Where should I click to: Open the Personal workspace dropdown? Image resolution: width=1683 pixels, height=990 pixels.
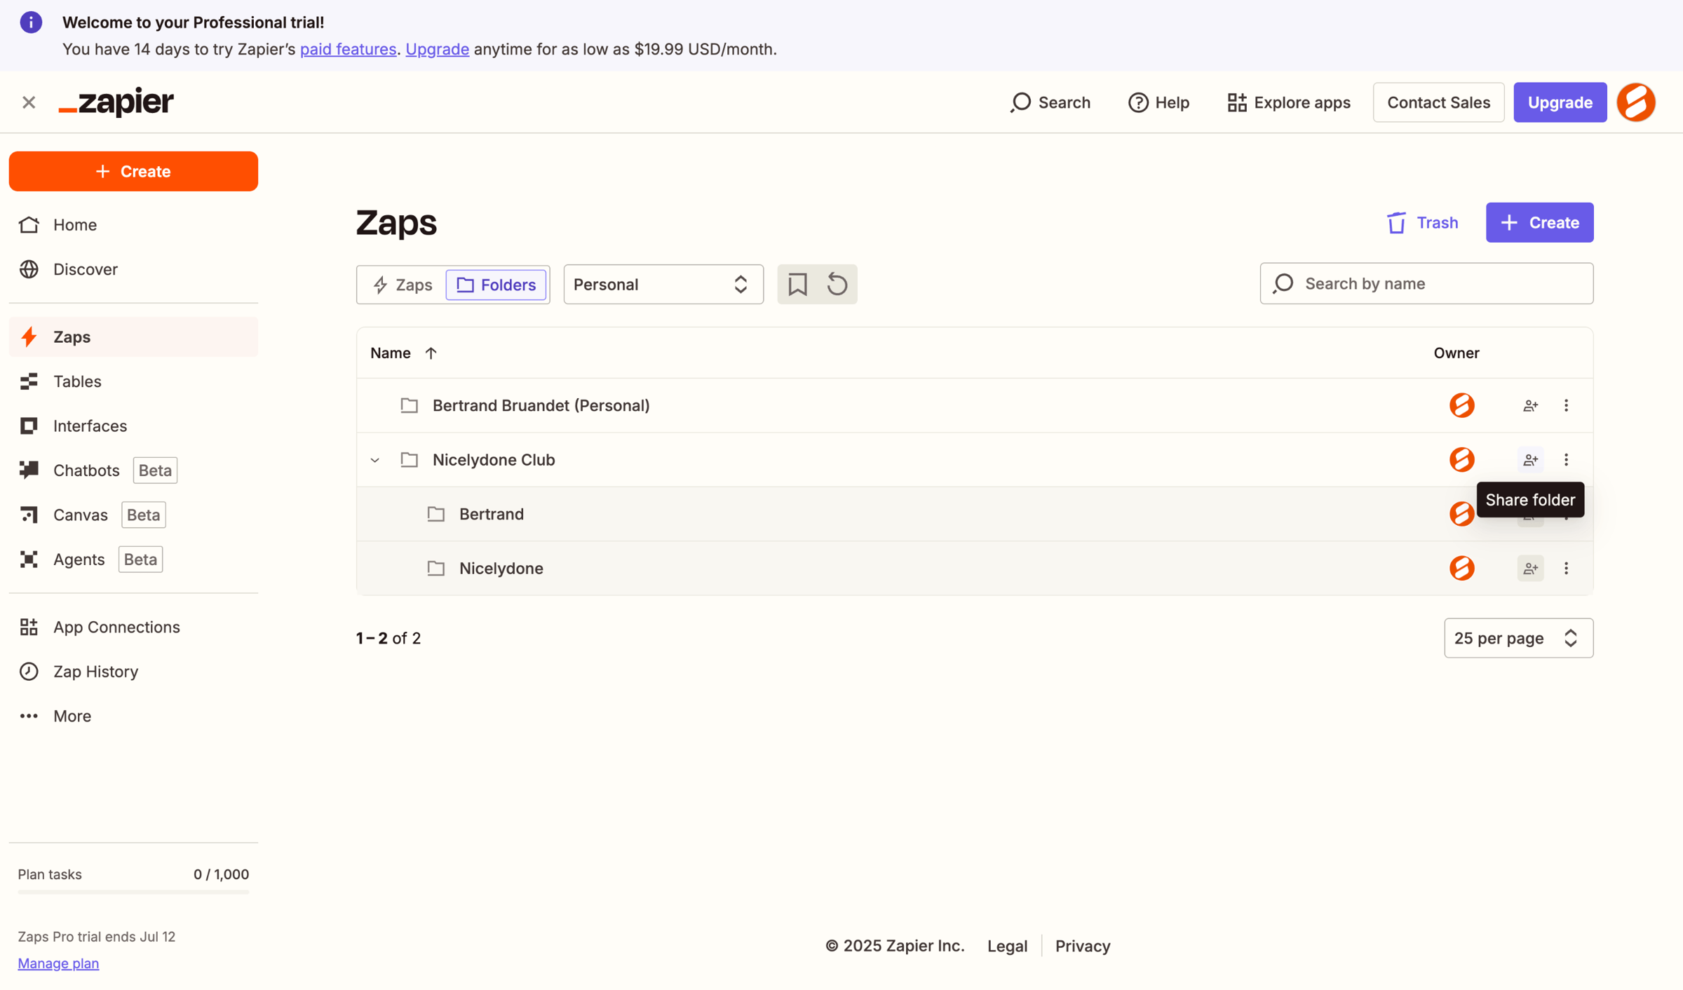pyautogui.click(x=663, y=284)
